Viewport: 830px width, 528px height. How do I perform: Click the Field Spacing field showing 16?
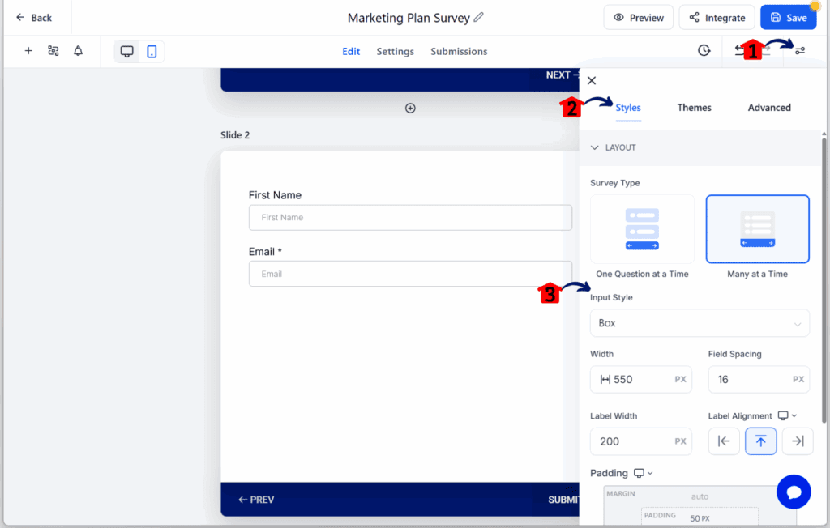(x=759, y=379)
